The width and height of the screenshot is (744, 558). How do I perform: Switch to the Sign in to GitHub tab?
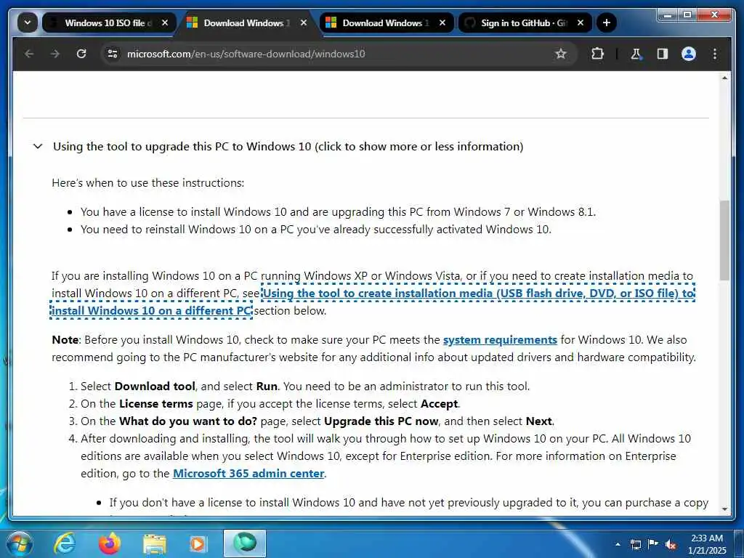click(524, 23)
